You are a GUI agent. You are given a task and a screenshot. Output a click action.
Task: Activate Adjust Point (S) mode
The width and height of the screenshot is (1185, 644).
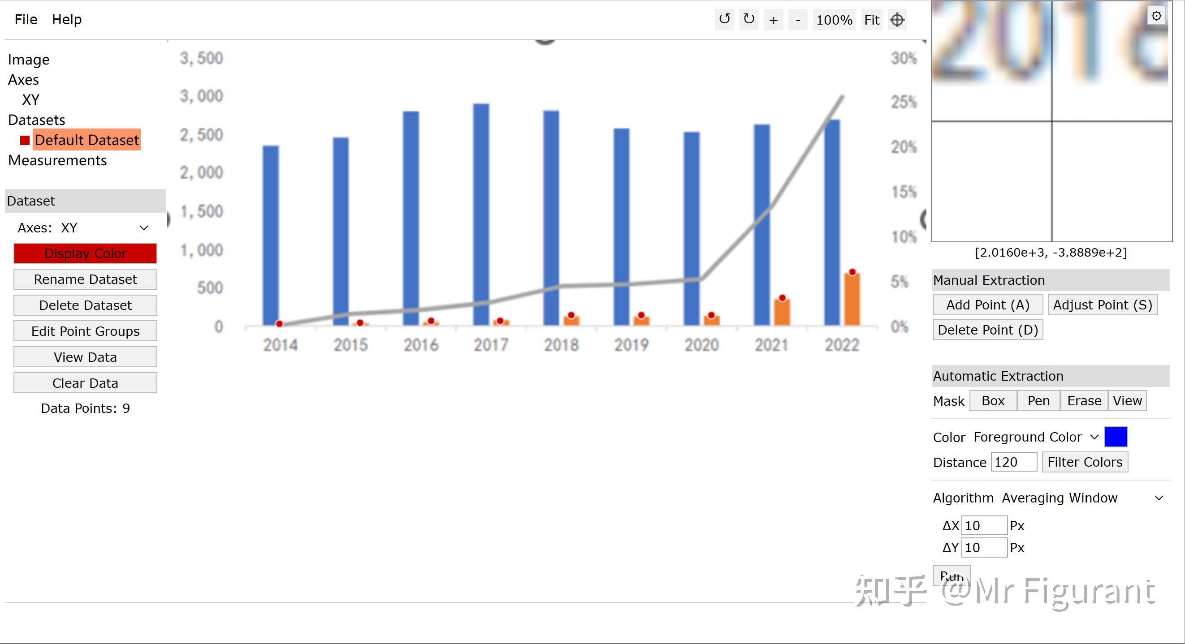pyautogui.click(x=1103, y=305)
